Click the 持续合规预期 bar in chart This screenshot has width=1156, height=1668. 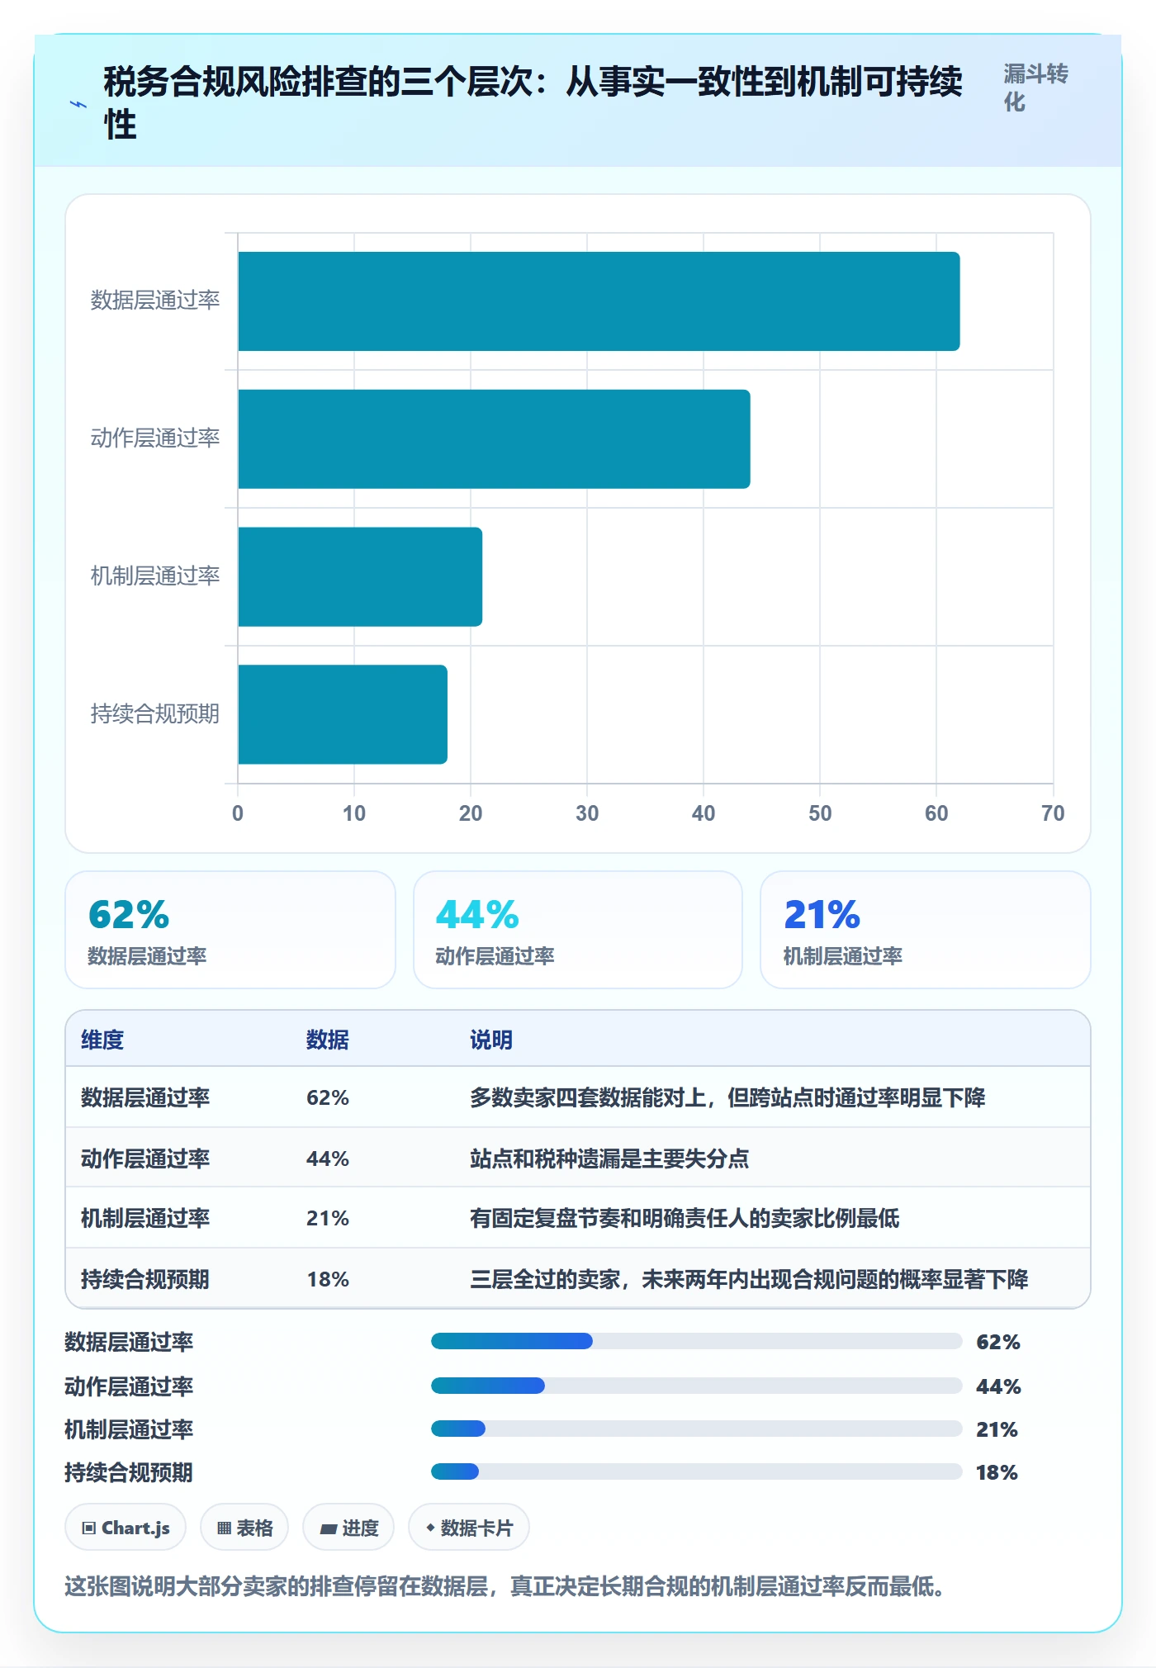(x=343, y=714)
